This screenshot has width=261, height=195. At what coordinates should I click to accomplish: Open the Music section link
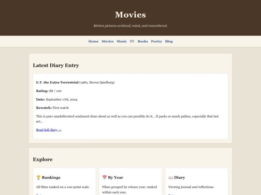[122, 41]
